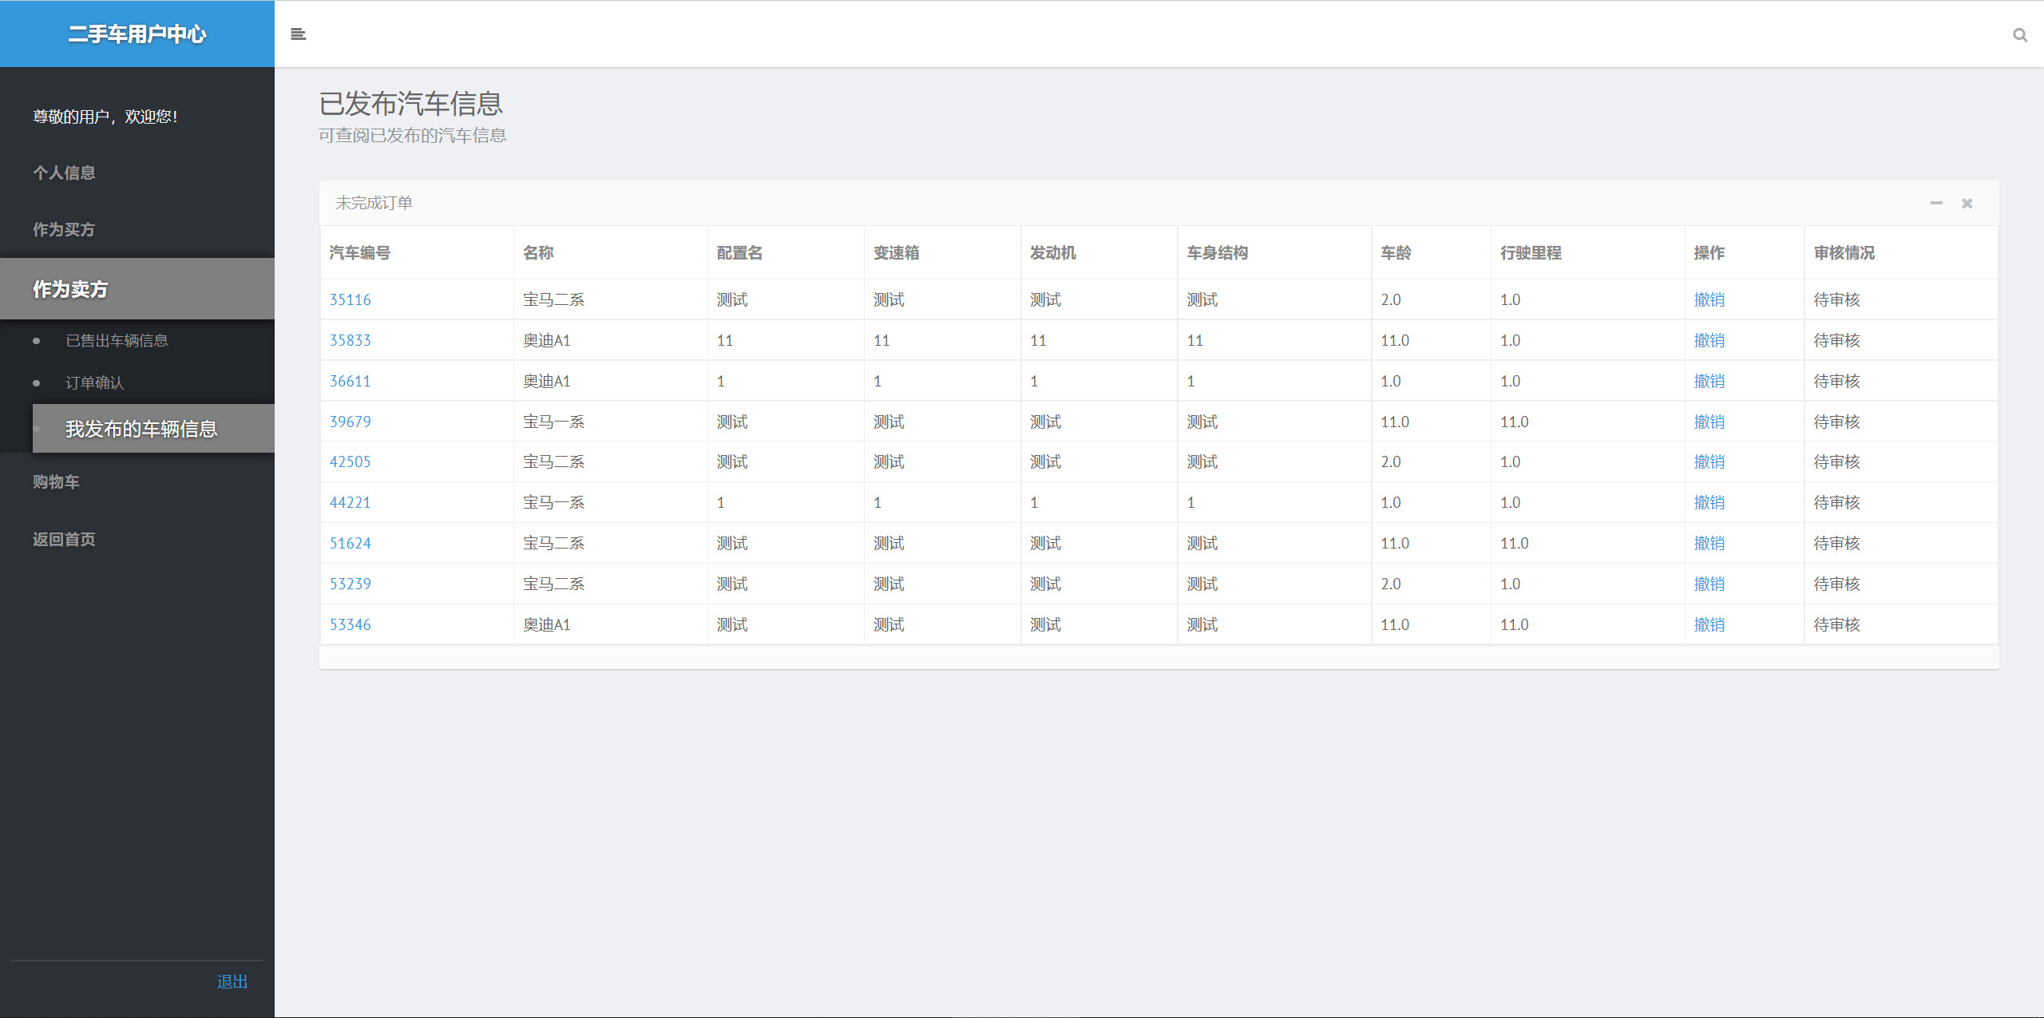This screenshot has height=1018, width=2044.
Task: Click the 退出 logout link
Action: [232, 982]
